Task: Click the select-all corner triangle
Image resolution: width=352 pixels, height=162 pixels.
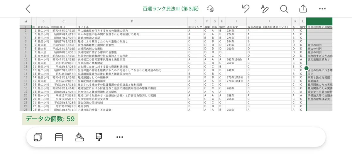Action: pyautogui.click(x=26, y=21)
